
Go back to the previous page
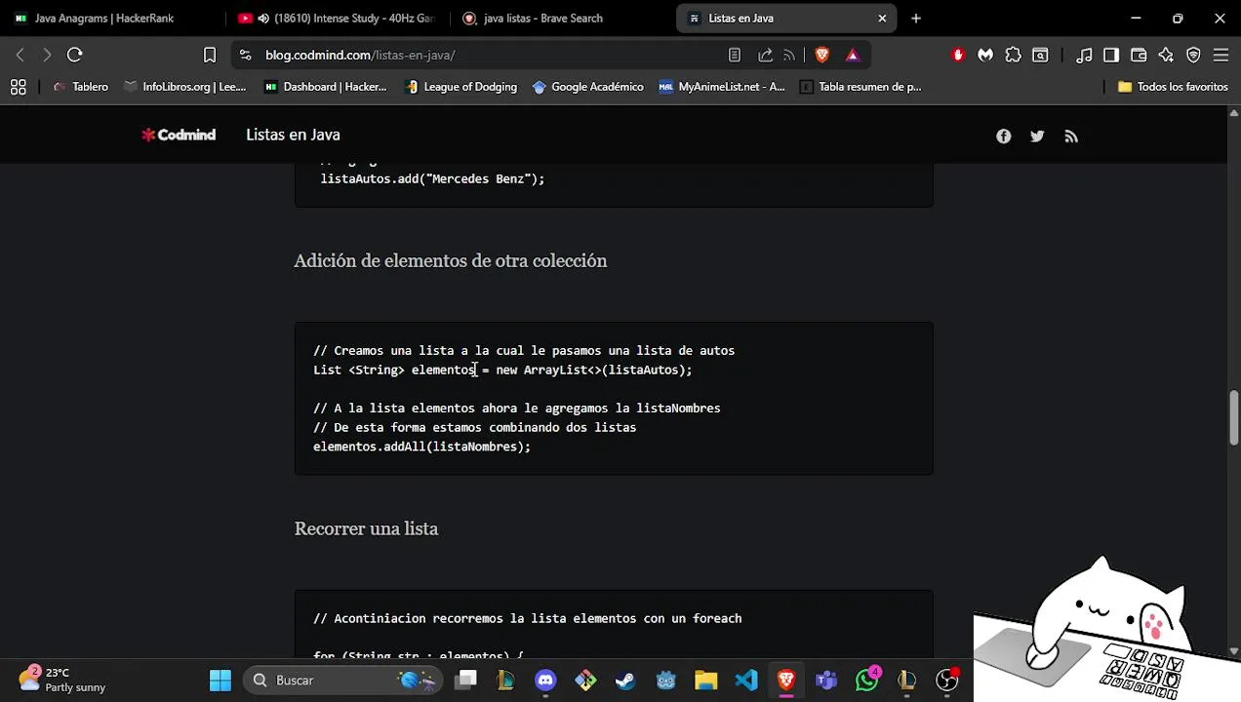point(20,55)
